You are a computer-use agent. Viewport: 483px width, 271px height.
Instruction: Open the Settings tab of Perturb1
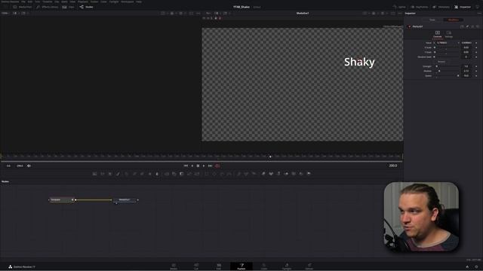[449, 34]
